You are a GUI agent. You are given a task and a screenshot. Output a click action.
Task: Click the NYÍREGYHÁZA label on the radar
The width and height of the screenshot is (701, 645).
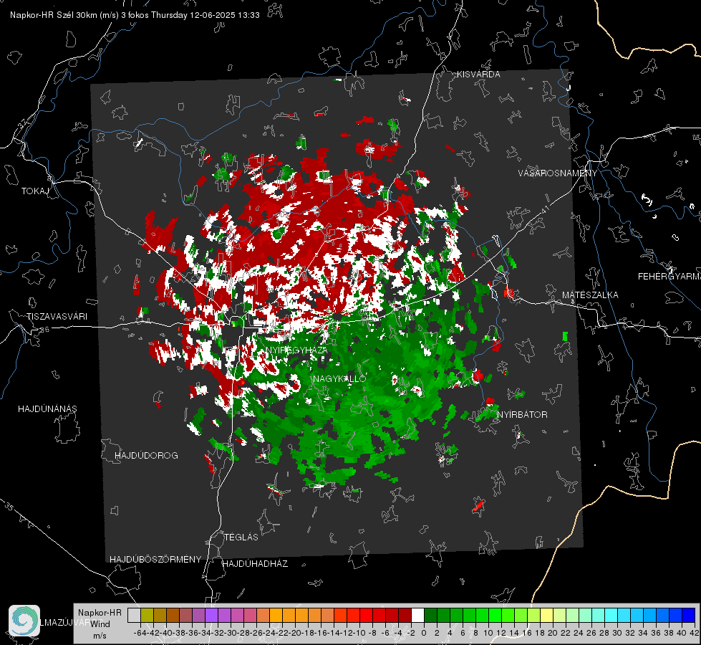pos(296,350)
